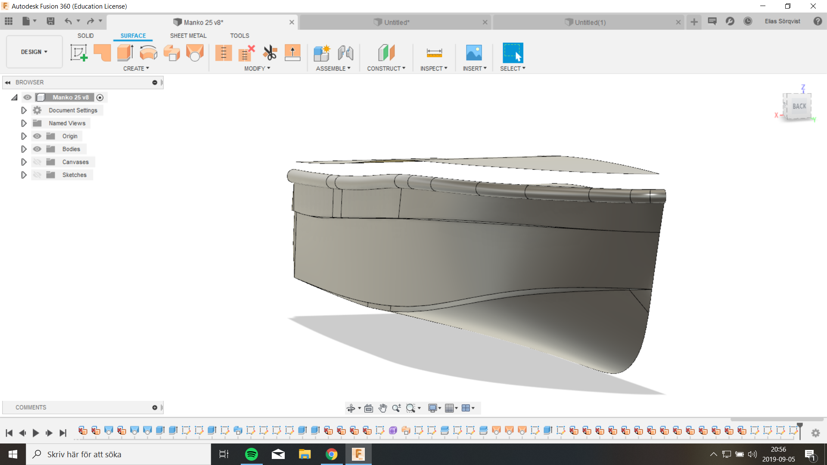Show the Canvases folder
827x465 pixels.
37,161
